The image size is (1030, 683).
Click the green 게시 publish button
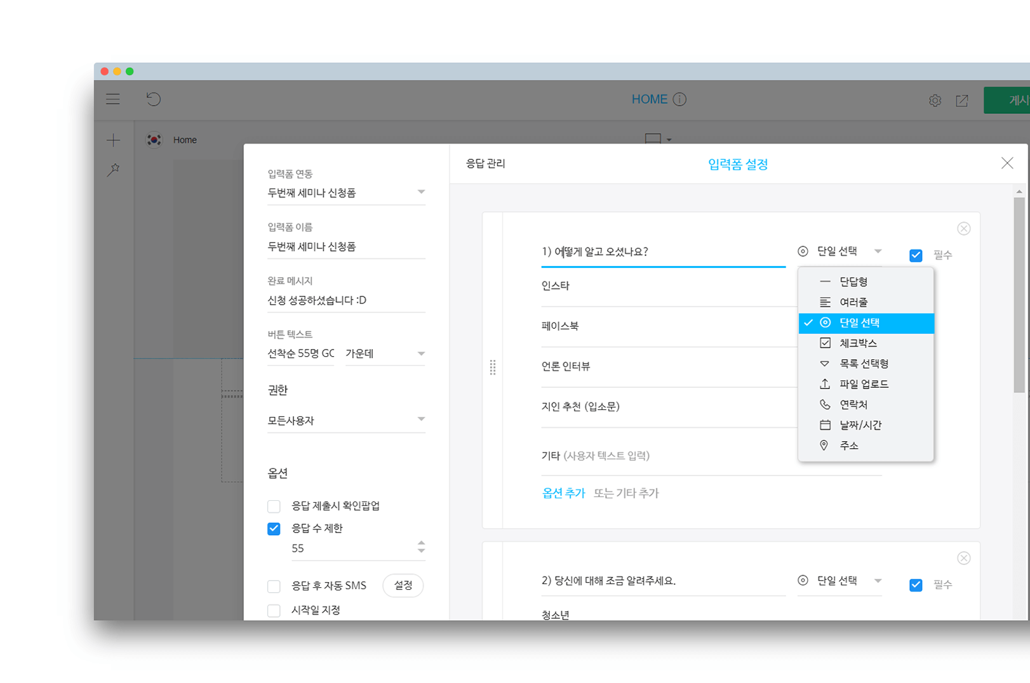coord(1007,100)
